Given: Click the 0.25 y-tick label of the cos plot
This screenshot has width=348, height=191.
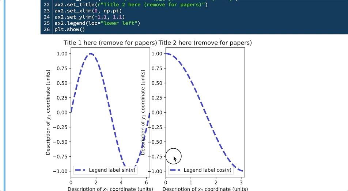Looking at the screenshot, I should [157, 98].
